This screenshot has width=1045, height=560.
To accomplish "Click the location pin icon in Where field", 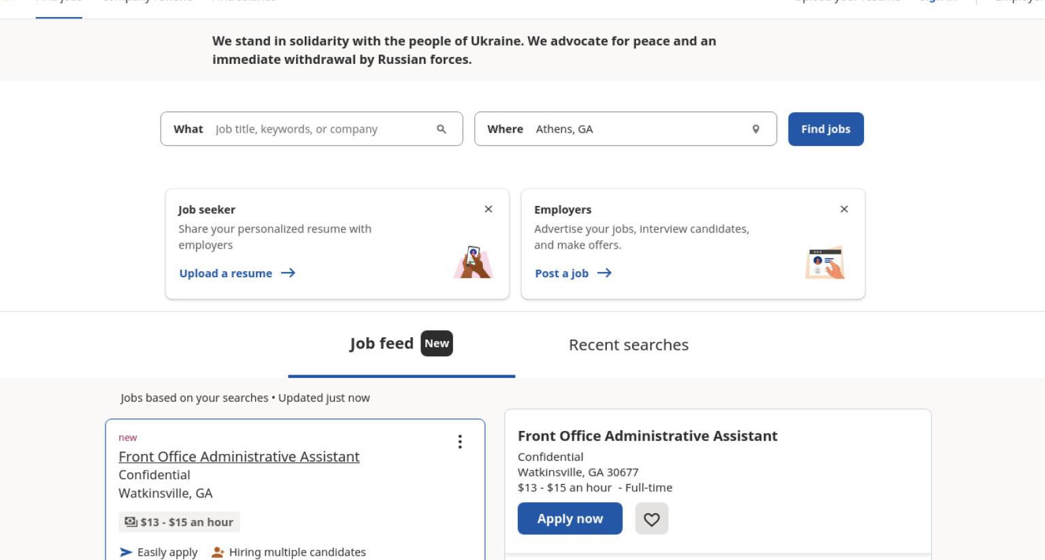I will (x=756, y=129).
